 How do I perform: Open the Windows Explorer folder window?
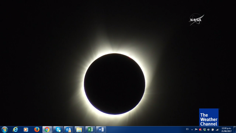(79, 130)
